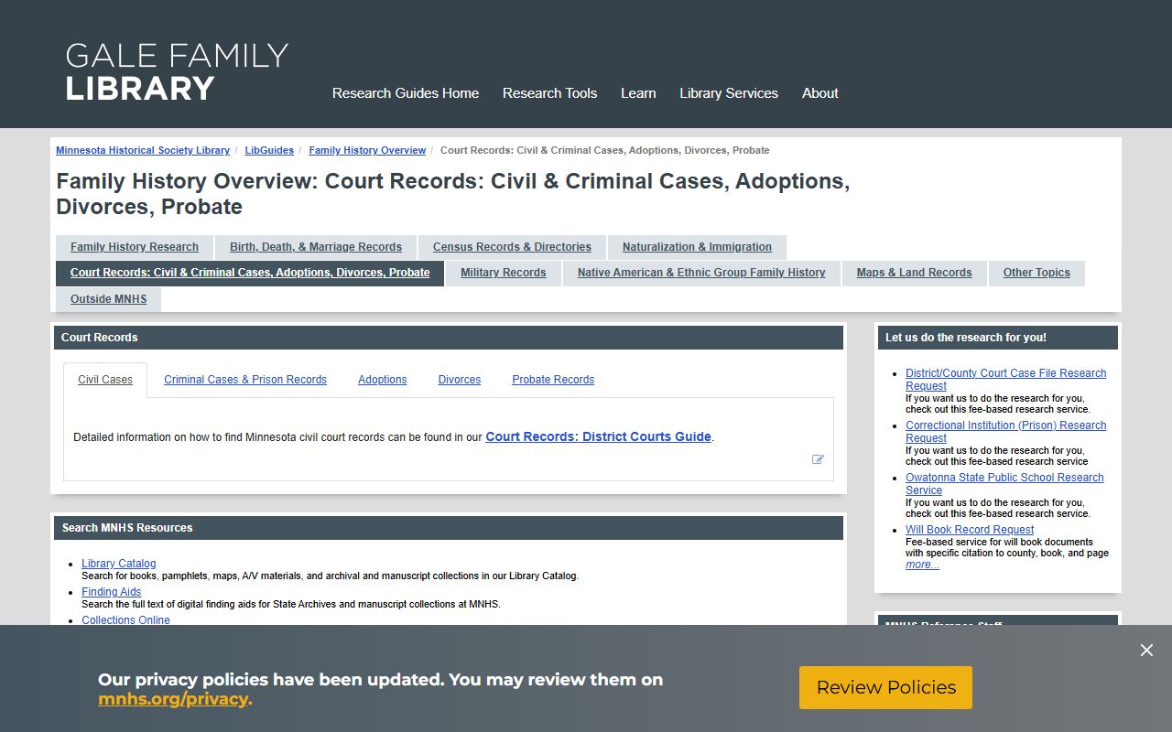
Task: Click the Gale Family Library logo
Action: point(177,71)
